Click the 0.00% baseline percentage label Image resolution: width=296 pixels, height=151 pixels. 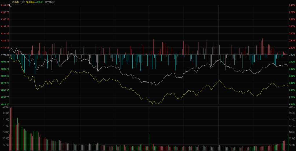(292, 55)
